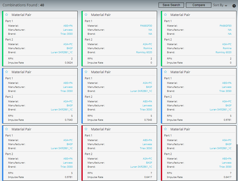Click the Save Search button
This screenshot has width=238, height=181.
pyautogui.click(x=171, y=5)
